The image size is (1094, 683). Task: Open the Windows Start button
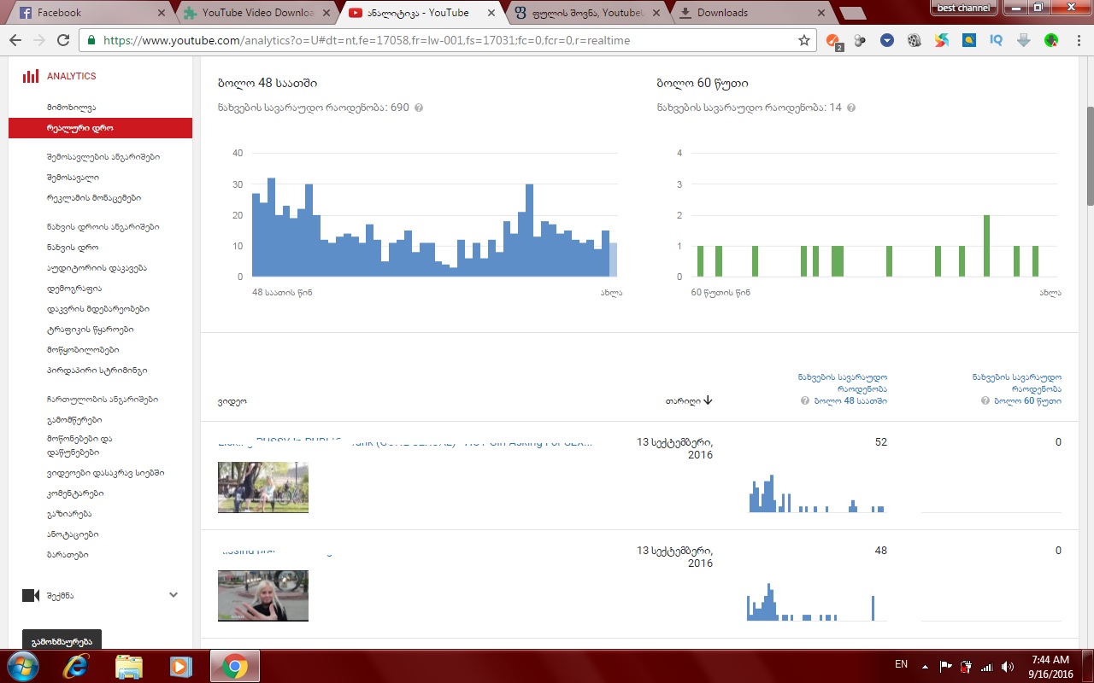click(21, 666)
